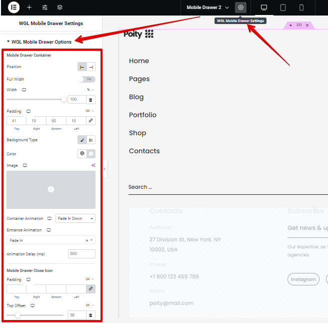Viewport: 328px width, 324px height.
Task: Adjust the Top Offset slider handle
Action: tap(18, 315)
